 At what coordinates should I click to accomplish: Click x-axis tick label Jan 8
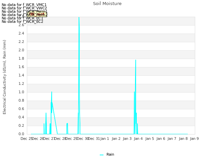[x=183, y=139]
